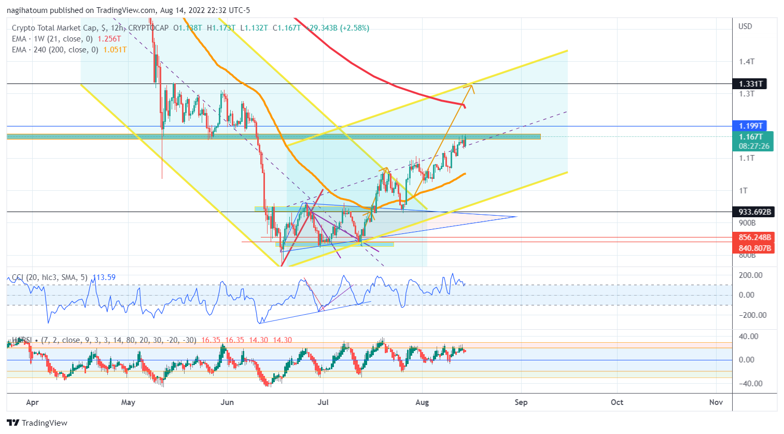Click the 900B price scale label
784x434 pixels.
(x=747, y=223)
